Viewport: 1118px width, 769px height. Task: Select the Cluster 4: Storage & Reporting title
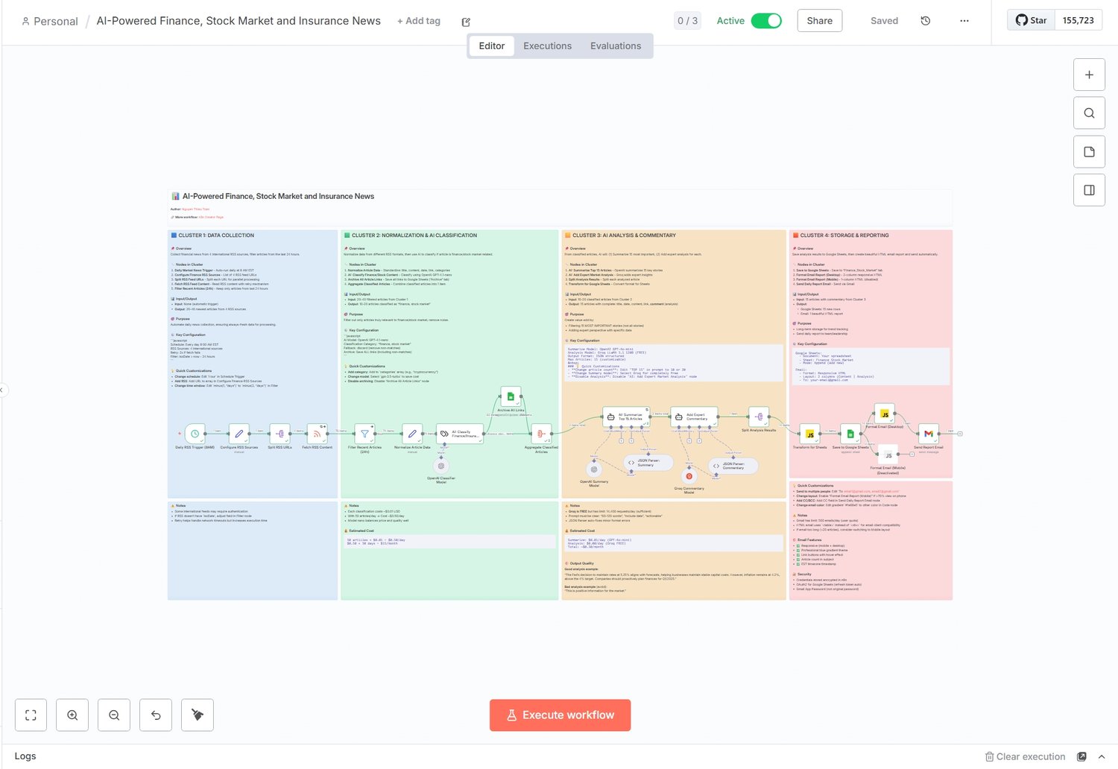tap(844, 235)
